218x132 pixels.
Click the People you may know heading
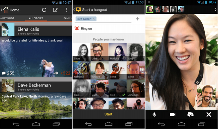(109, 39)
